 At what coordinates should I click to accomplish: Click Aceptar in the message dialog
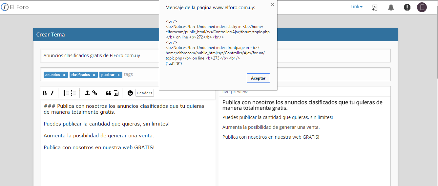[x=258, y=78]
